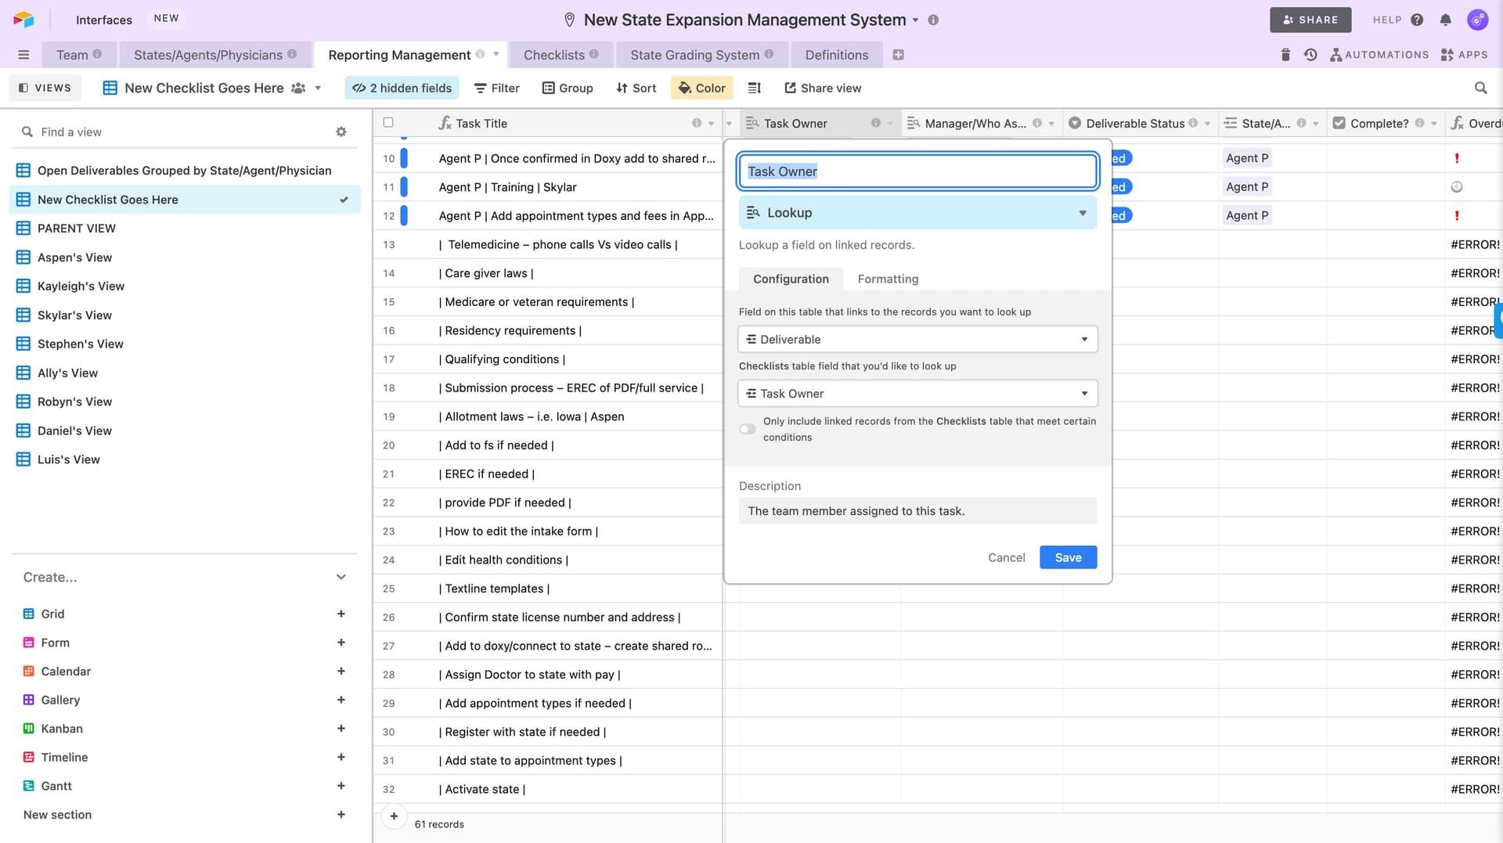The width and height of the screenshot is (1503, 843).
Task: Open search magnifier in view toolbar
Action: [x=1480, y=88]
